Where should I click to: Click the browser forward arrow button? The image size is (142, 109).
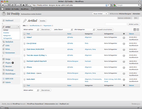pyautogui.click(x=6, y=5)
